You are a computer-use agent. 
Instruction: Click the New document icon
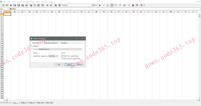3,5
